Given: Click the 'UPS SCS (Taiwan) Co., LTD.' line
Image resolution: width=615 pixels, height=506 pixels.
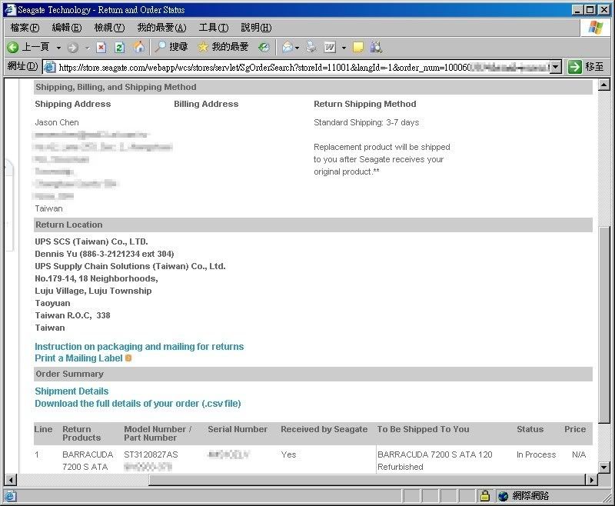Looking at the screenshot, I should click(x=91, y=241).
